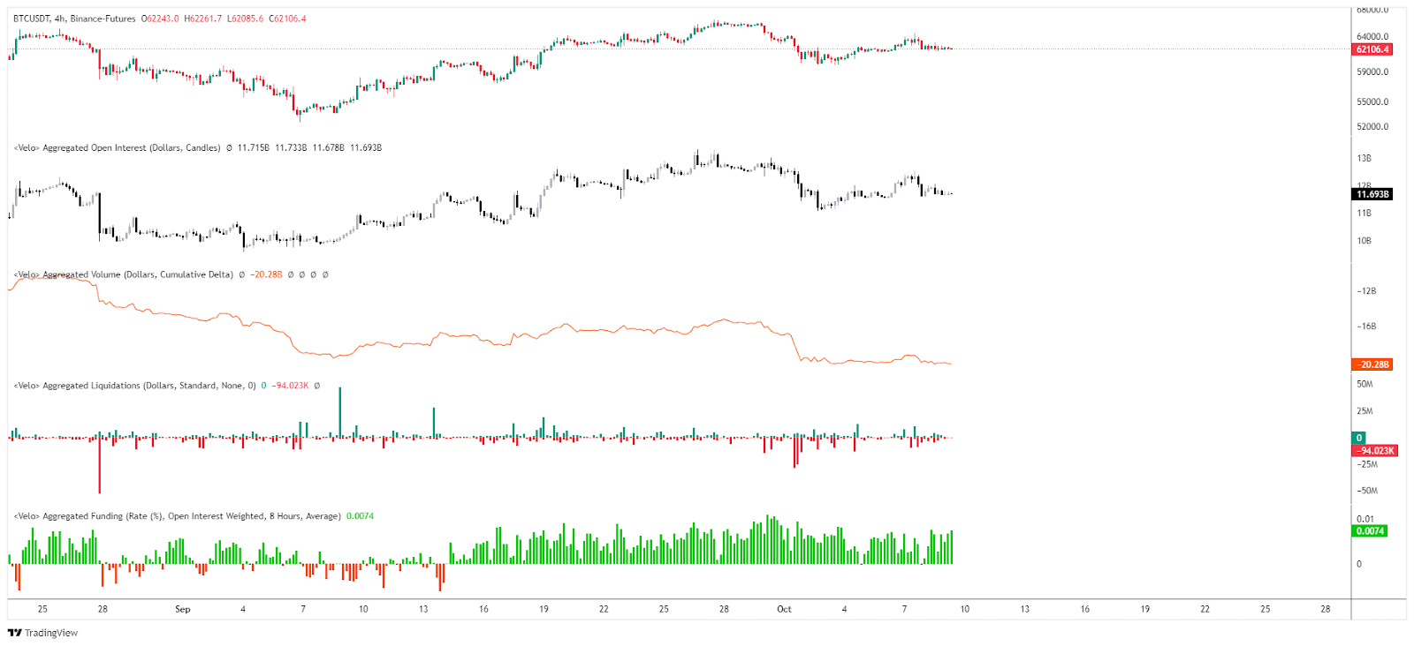
Task: Click the 50M liquidations axis label
Action: pos(1365,385)
